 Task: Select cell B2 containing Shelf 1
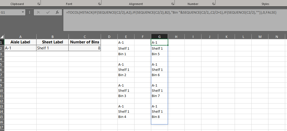tap(53, 48)
